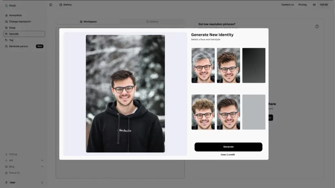Choose the curly-haired face option
The height and width of the screenshot is (188, 335).
pos(203,112)
